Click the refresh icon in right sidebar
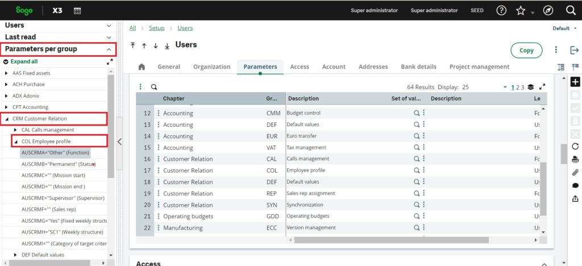The image size is (582, 266). click(x=575, y=146)
